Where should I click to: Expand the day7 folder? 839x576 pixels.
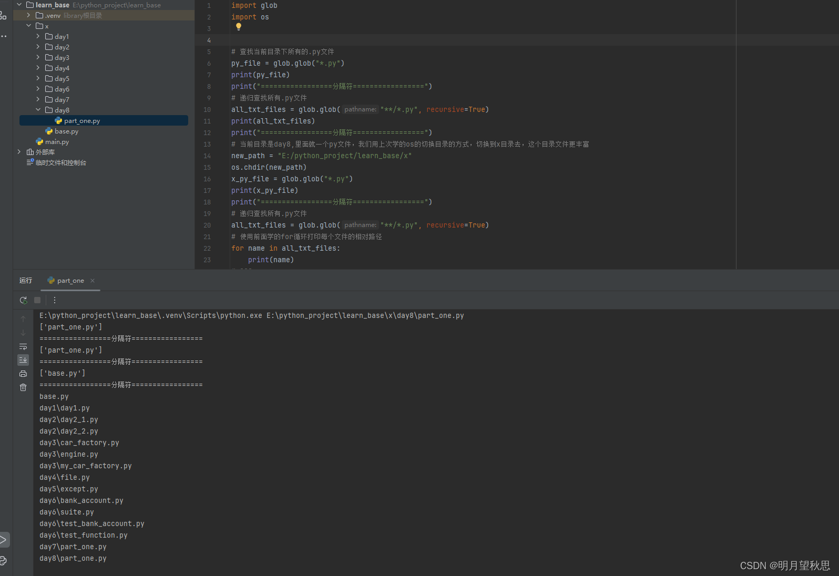coord(38,99)
